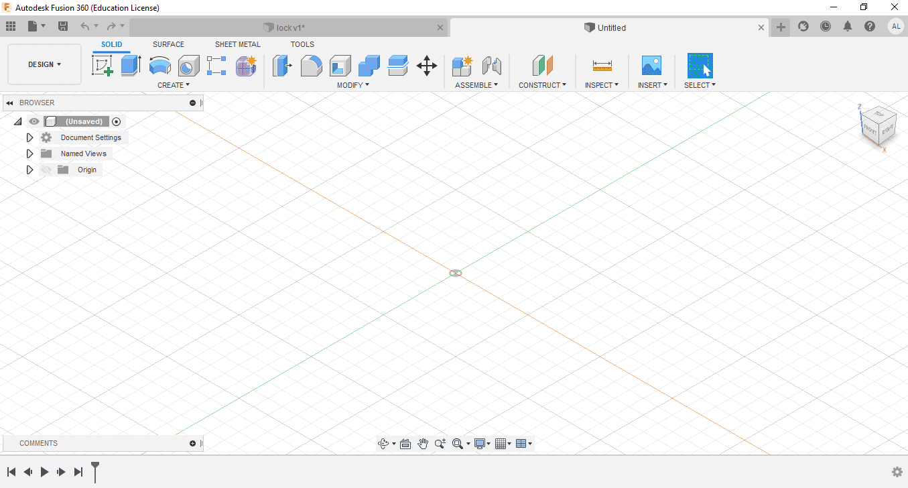Click the Offset Plane construct icon
This screenshot has height=488, width=908.
[542, 66]
